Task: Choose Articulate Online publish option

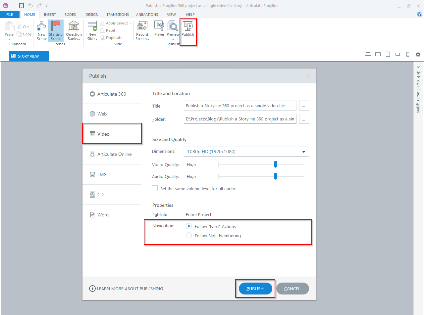Action: point(112,154)
